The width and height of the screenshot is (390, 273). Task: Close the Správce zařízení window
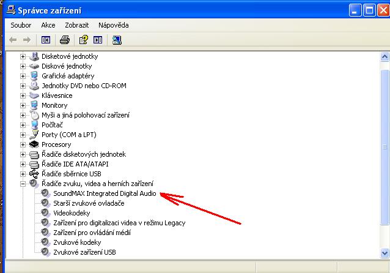click(383, 10)
